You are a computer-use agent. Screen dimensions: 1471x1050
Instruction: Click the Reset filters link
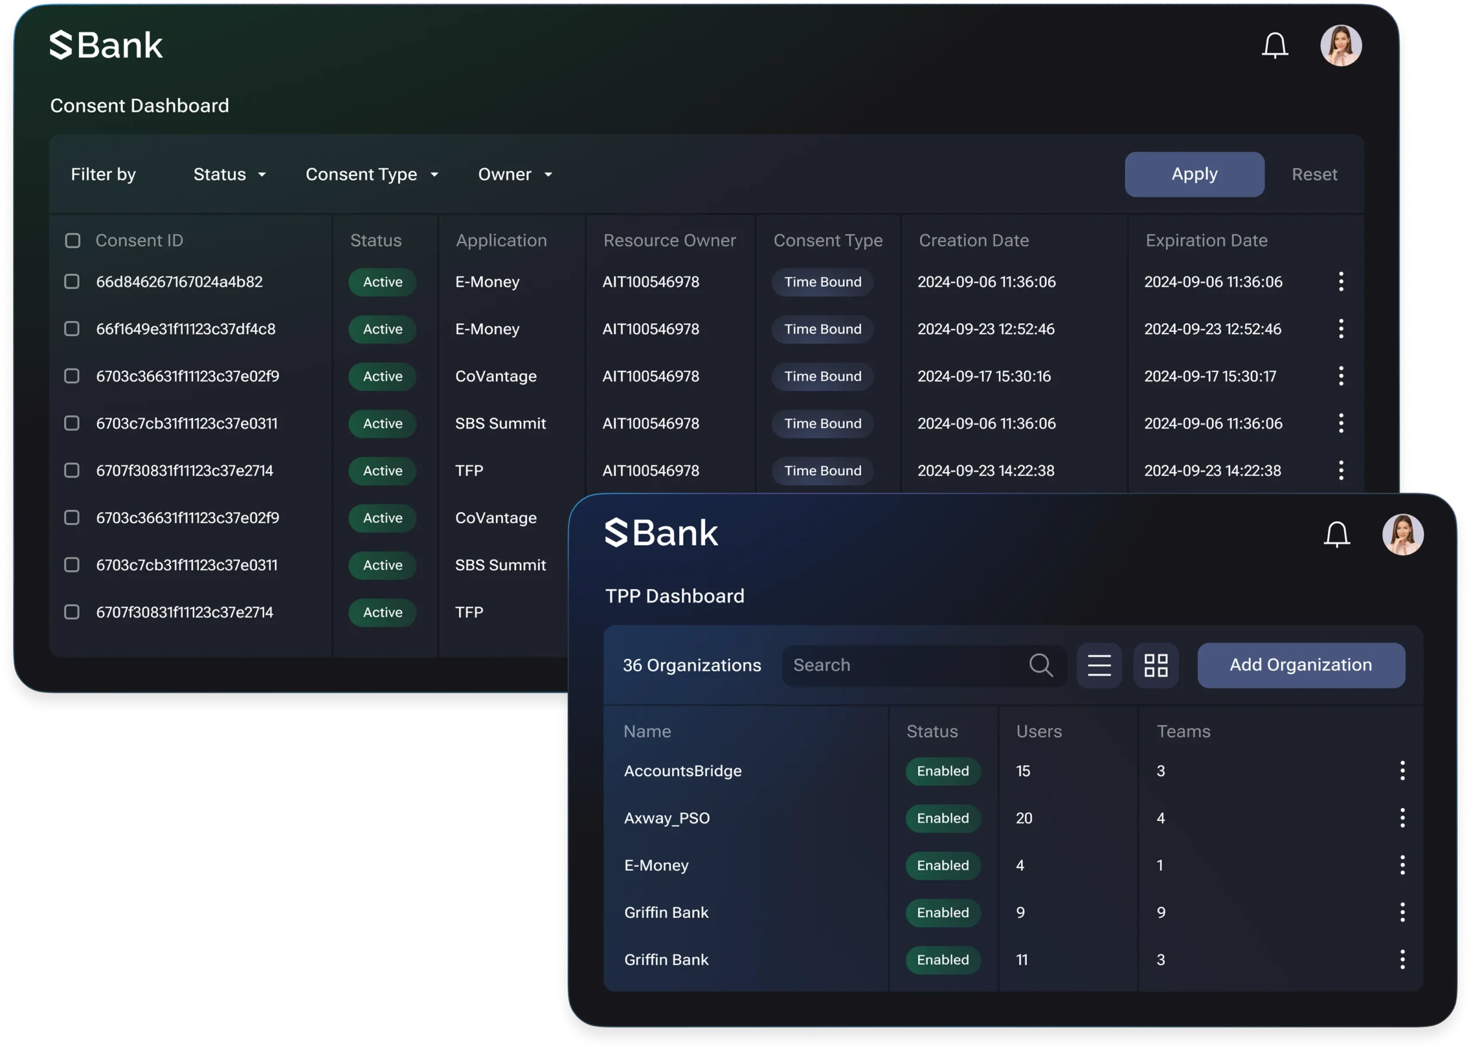[1314, 175]
